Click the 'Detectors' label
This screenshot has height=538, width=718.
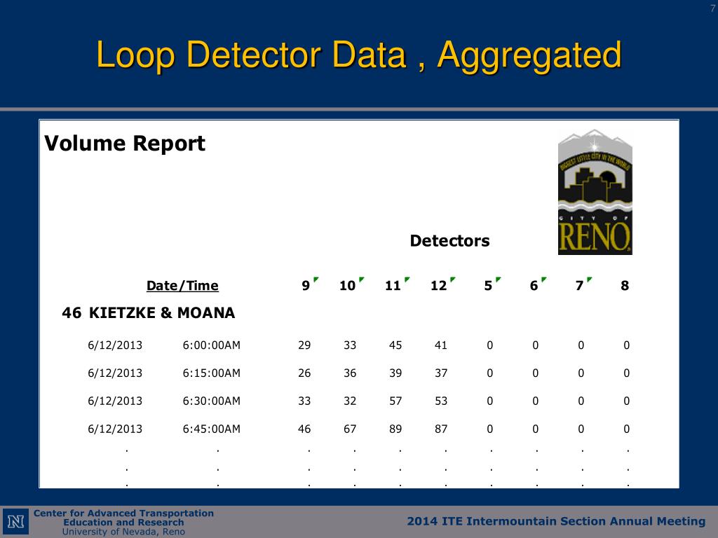coord(449,241)
